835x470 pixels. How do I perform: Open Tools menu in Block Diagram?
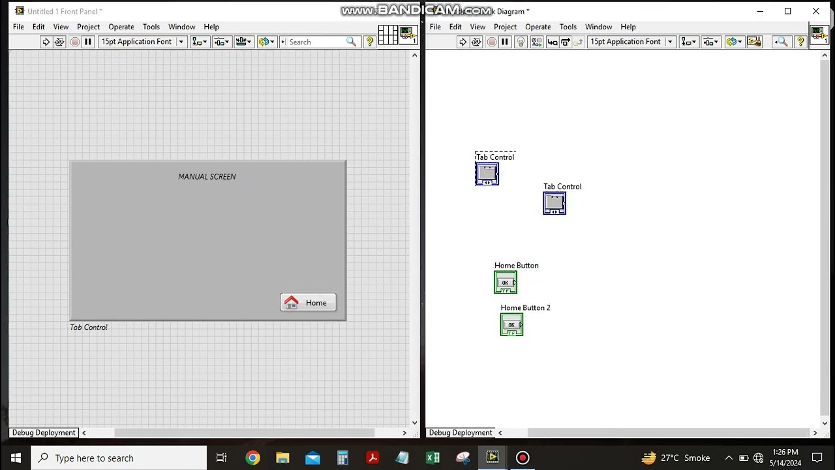tap(568, 27)
